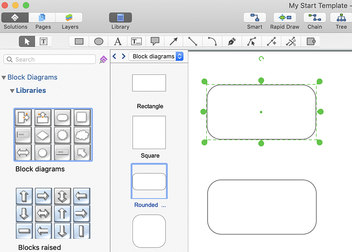Open the Solutions panel
Screen dimensions: 352x252
coord(15,18)
